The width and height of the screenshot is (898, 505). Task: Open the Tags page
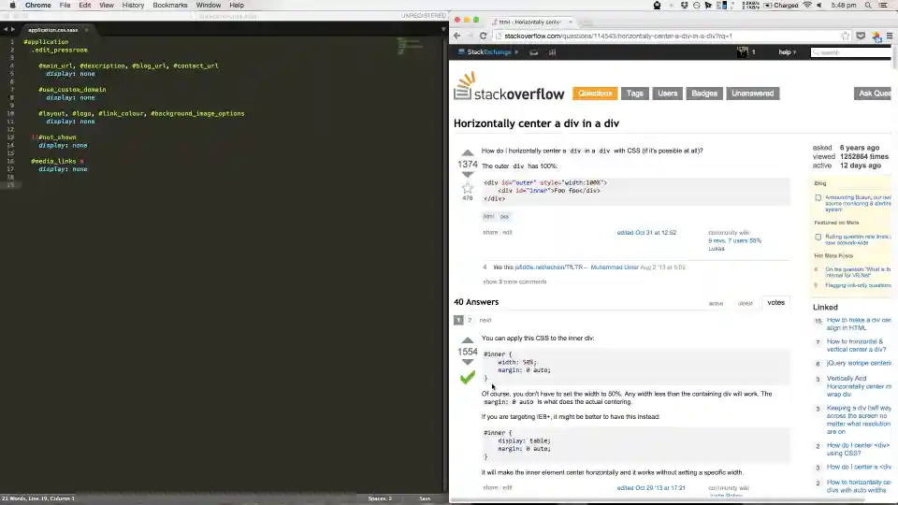[634, 94]
